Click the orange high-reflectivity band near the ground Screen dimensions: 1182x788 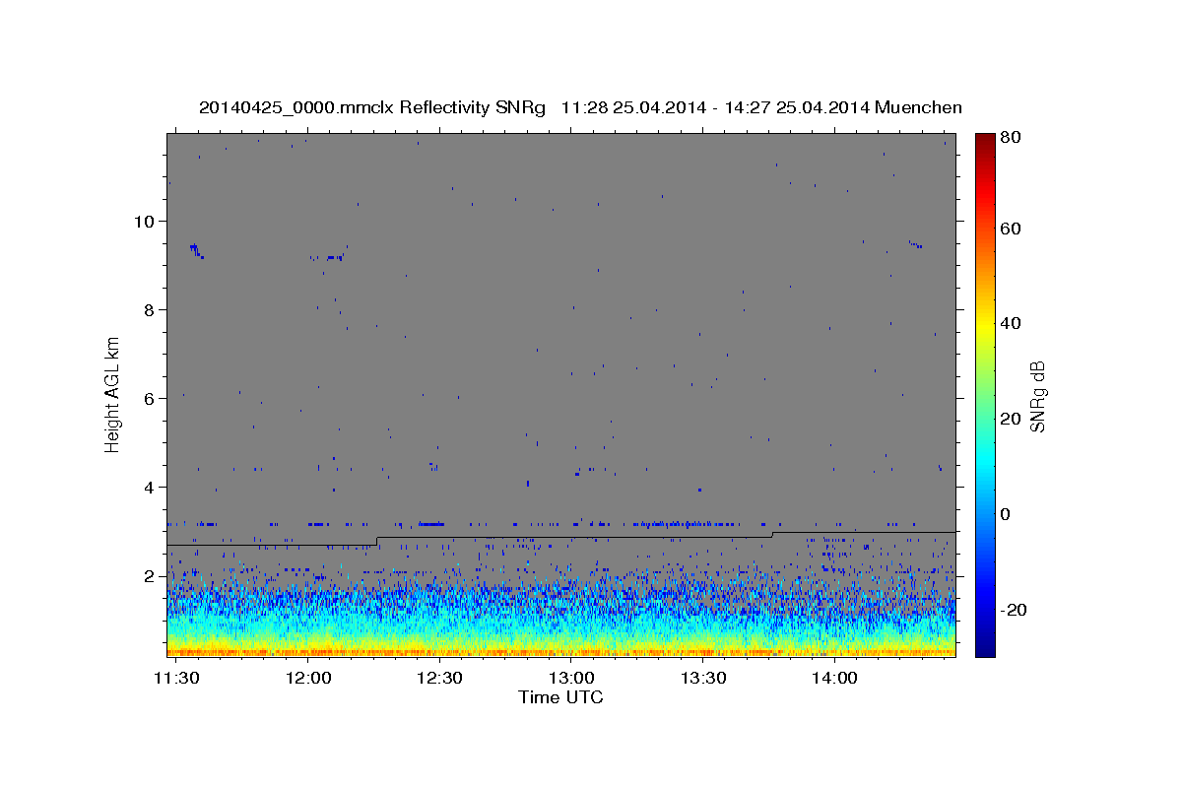click(560, 651)
